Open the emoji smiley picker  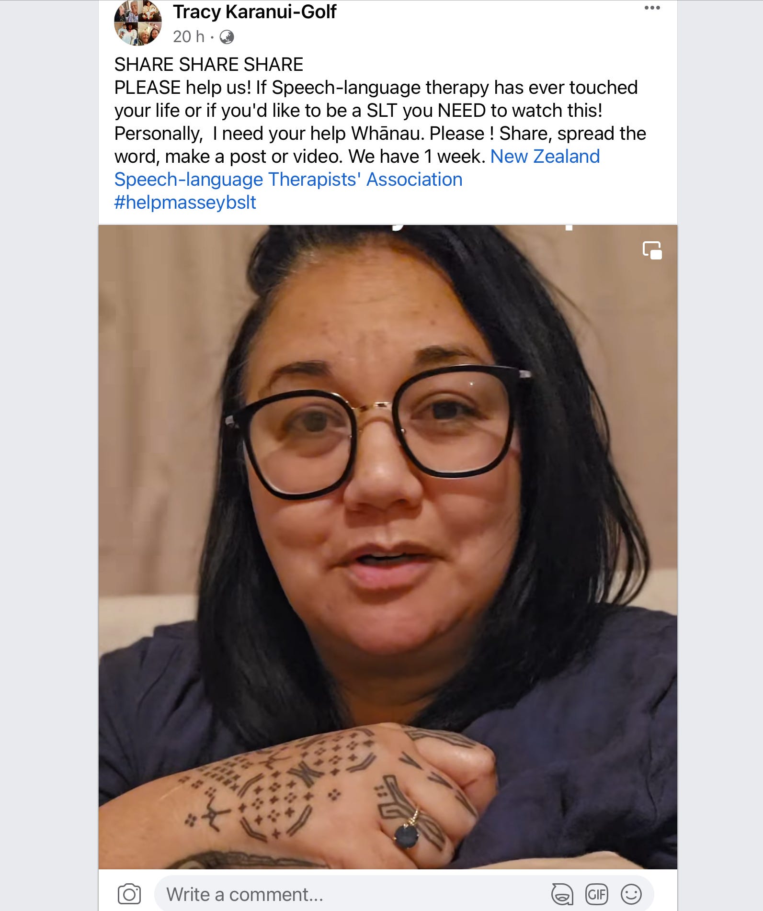click(631, 894)
